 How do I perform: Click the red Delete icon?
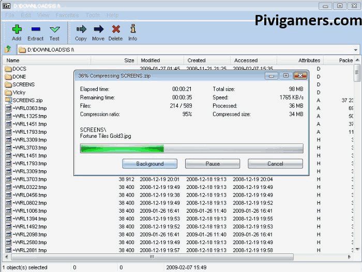coord(115,32)
